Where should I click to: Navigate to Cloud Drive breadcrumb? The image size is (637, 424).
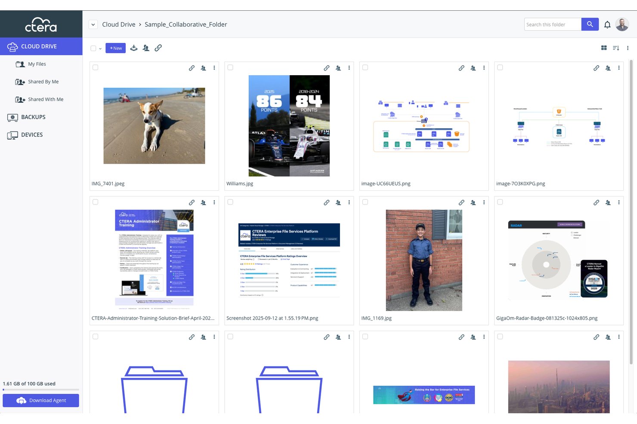click(119, 24)
